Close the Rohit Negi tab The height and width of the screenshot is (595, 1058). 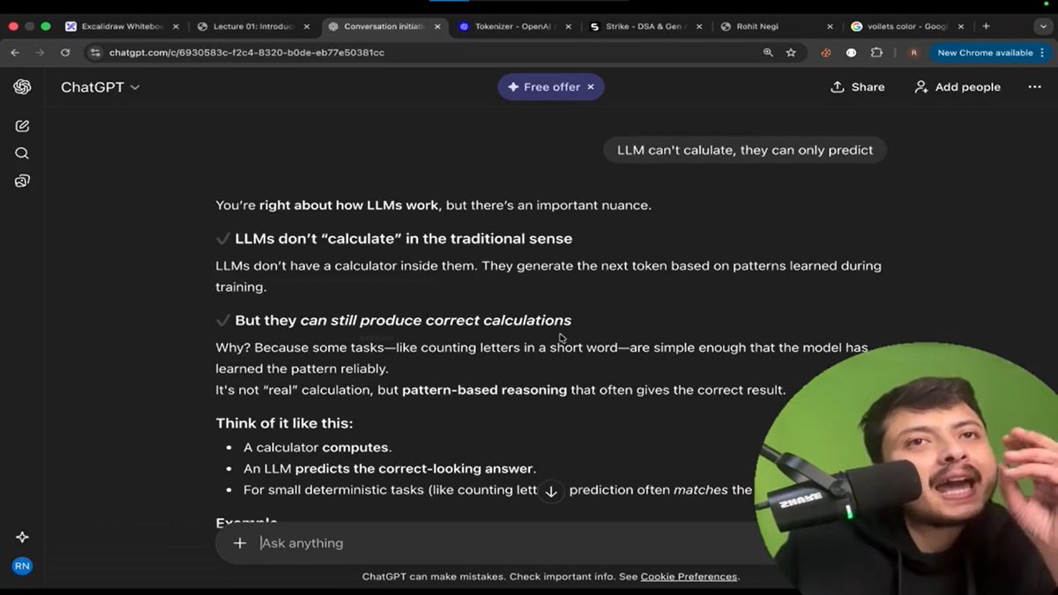tap(830, 26)
